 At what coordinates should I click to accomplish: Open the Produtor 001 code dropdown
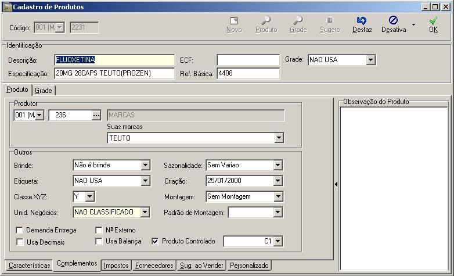pos(39,116)
